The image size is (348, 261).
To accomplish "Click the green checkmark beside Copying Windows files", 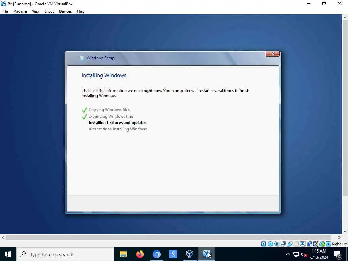I will 84,110.
